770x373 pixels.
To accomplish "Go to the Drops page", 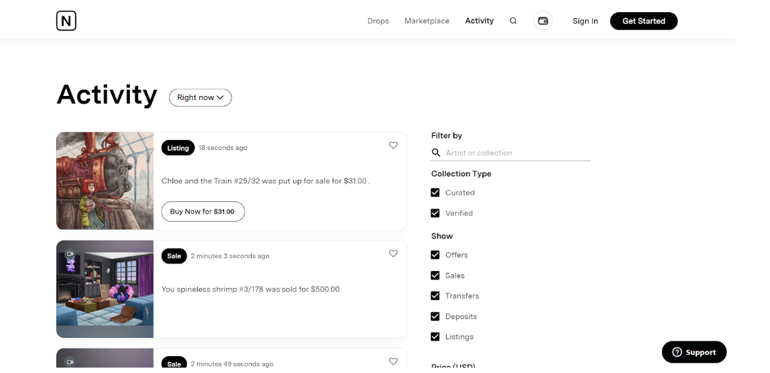I will click(378, 21).
